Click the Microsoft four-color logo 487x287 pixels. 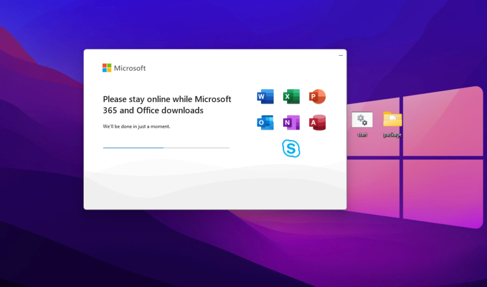click(x=107, y=68)
